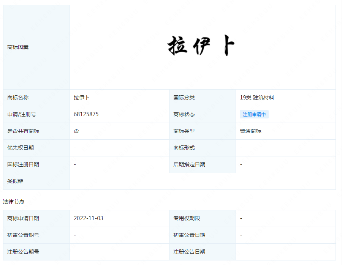Viewport: 342px width, 265px height.
Task: Click the 国标注册日期 label
Action: (x=23, y=164)
